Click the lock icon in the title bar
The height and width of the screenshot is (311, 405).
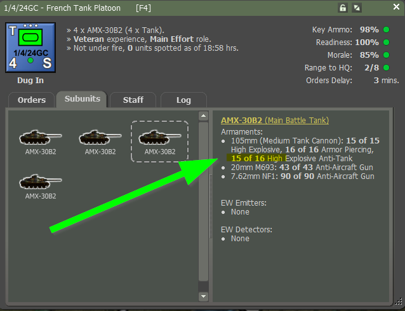(343, 8)
